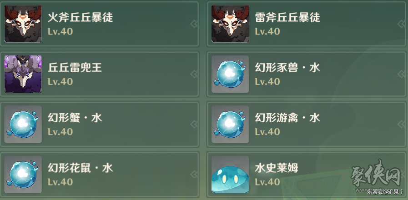Select the purple 丘丘雷兜王 portrait icon

[x=23, y=74]
